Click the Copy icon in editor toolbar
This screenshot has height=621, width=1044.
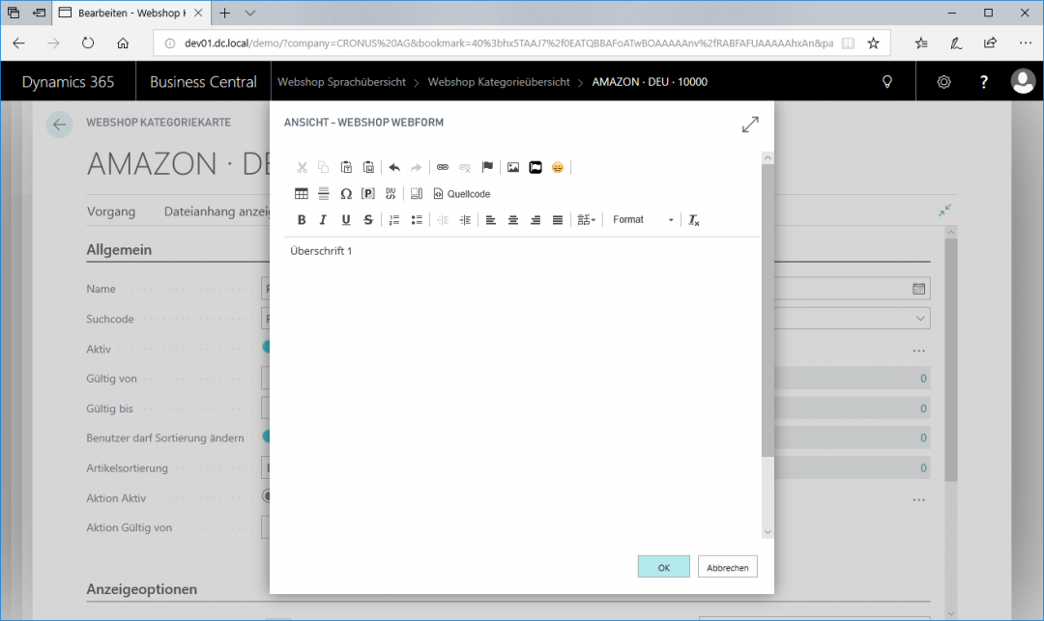[x=324, y=167]
